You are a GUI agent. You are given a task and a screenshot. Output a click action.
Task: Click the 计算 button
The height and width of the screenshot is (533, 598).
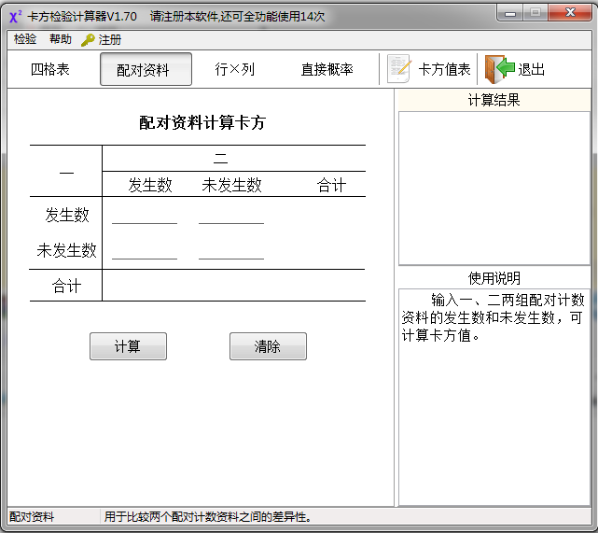coord(128,346)
